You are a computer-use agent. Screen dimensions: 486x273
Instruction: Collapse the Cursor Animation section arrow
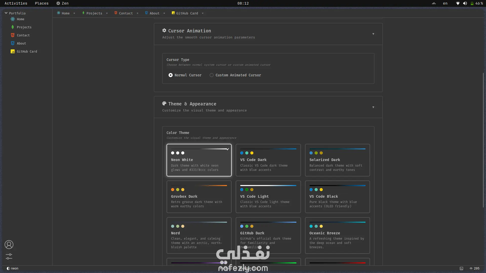coord(373,34)
